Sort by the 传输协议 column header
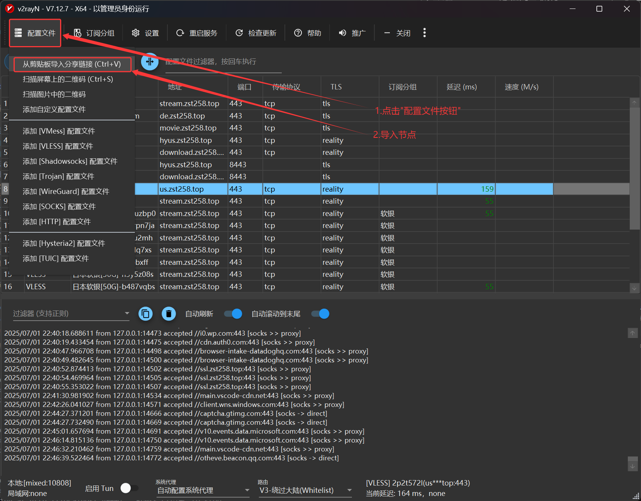 pyautogui.click(x=292, y=87)
